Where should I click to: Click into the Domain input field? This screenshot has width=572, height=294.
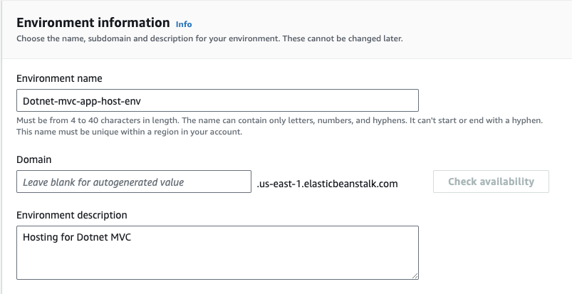coord(134,182)
